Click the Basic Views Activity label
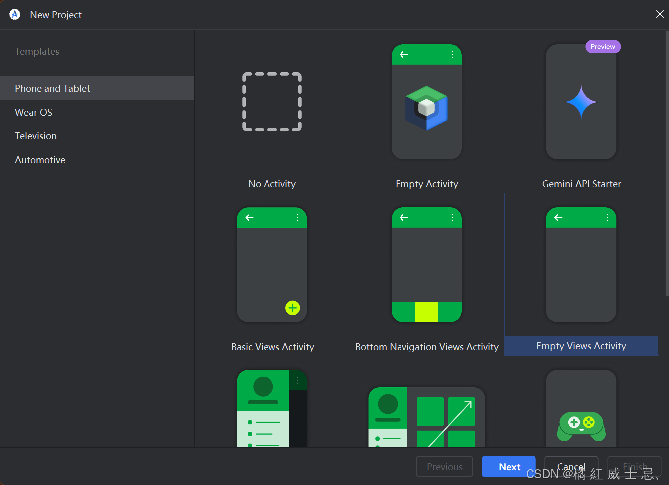 pos(272,347)
